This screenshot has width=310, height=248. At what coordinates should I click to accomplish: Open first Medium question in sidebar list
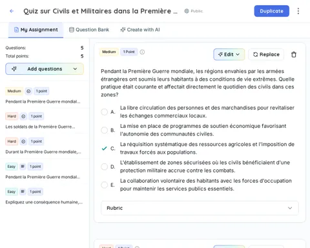[45, 96]
